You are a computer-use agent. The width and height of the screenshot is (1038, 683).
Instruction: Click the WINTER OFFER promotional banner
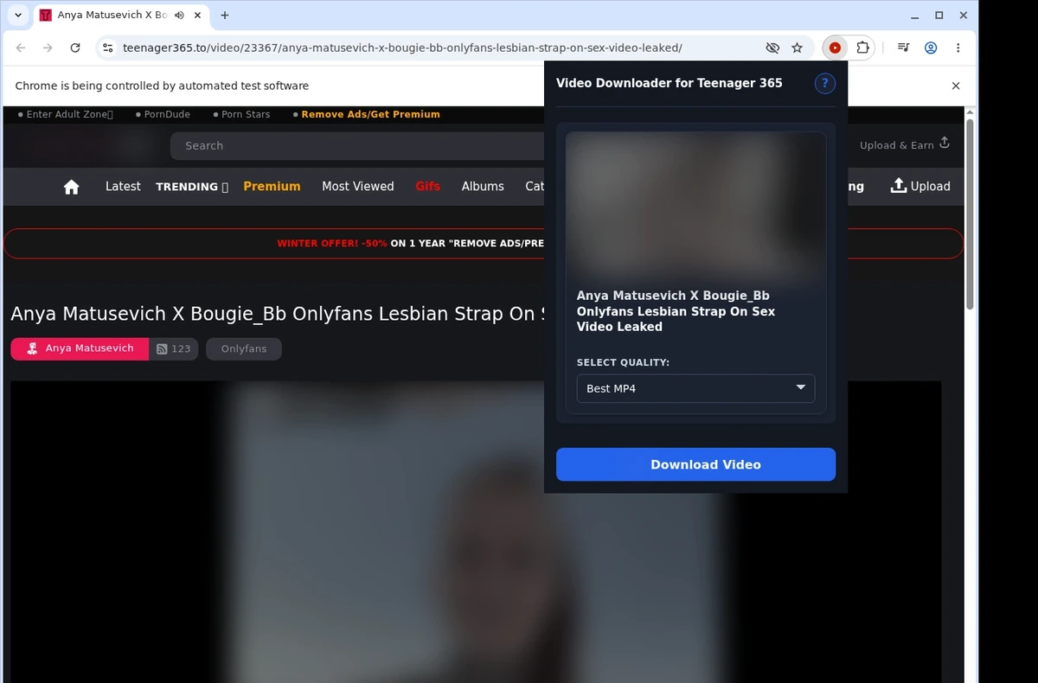[x=484, y=244]
